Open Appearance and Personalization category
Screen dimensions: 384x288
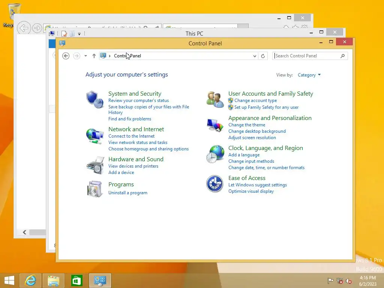click(x=270, y=118)
